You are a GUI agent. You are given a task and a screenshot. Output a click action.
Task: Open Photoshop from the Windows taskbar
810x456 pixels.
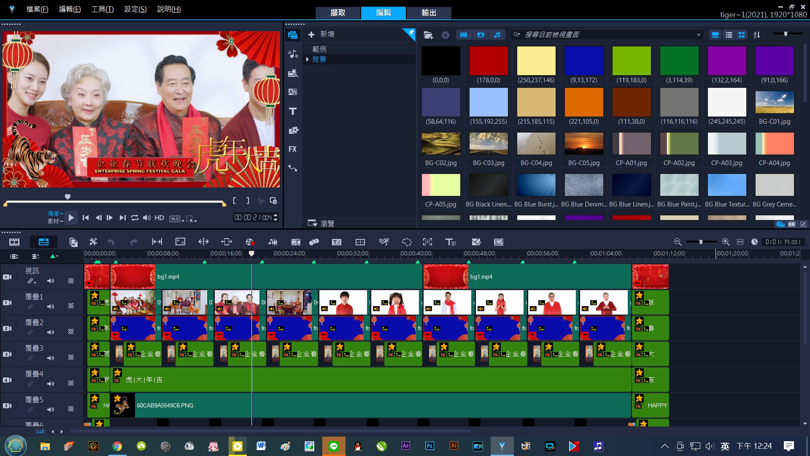[x=429, y=446]
